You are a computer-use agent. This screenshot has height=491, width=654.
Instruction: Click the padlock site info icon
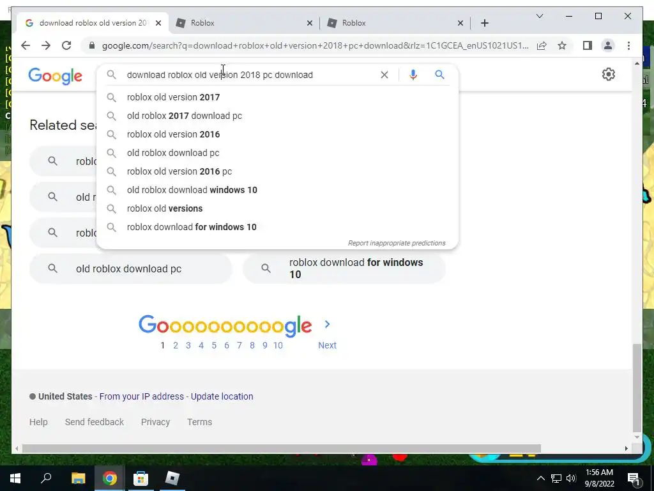(x=92, y=45)
